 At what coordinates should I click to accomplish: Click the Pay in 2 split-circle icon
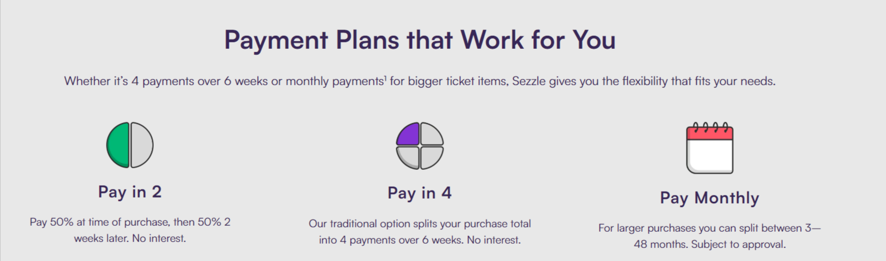click(130, 145)
